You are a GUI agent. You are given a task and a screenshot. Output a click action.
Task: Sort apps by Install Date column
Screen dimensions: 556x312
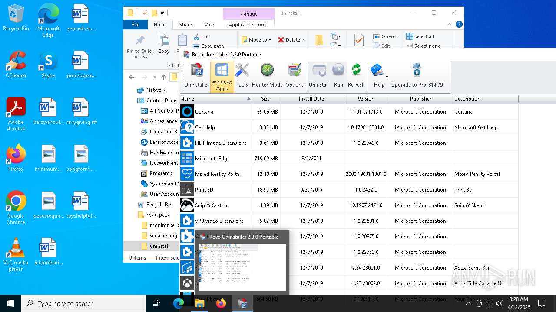pyautogui.click(x=311, y=99)
